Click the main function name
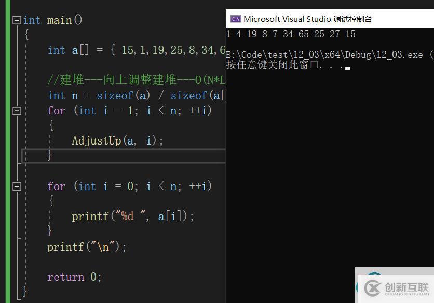The image size is (434, 303). (x=59, y=20)
